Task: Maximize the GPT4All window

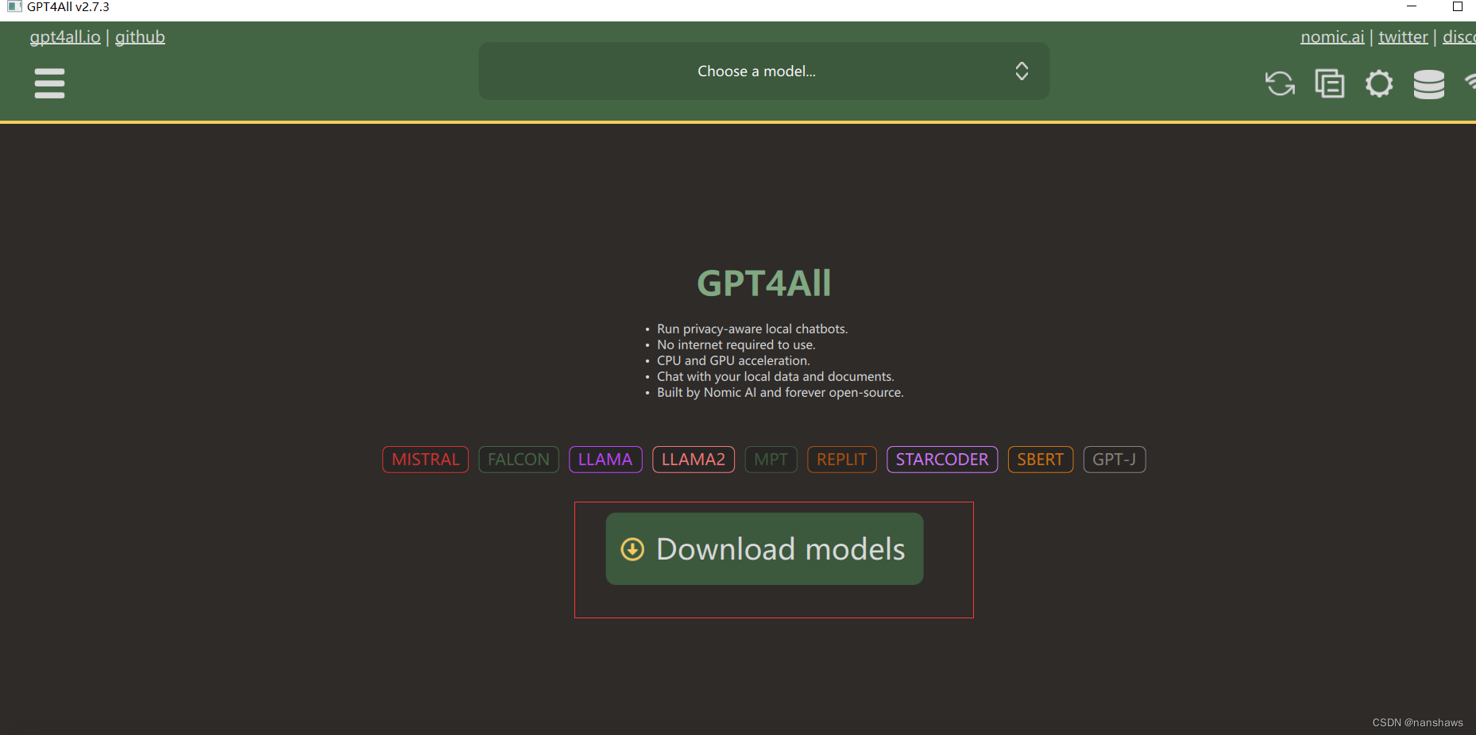Action: click(1458, 7)
